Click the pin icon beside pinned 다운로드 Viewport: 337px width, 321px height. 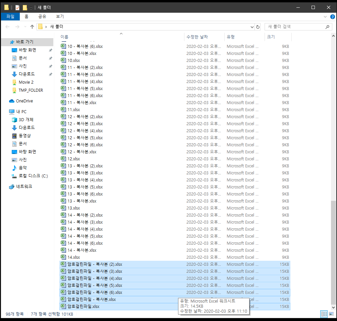(51, 74)
